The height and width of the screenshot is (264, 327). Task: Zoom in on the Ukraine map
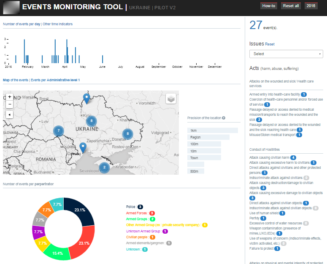[10, 96]
